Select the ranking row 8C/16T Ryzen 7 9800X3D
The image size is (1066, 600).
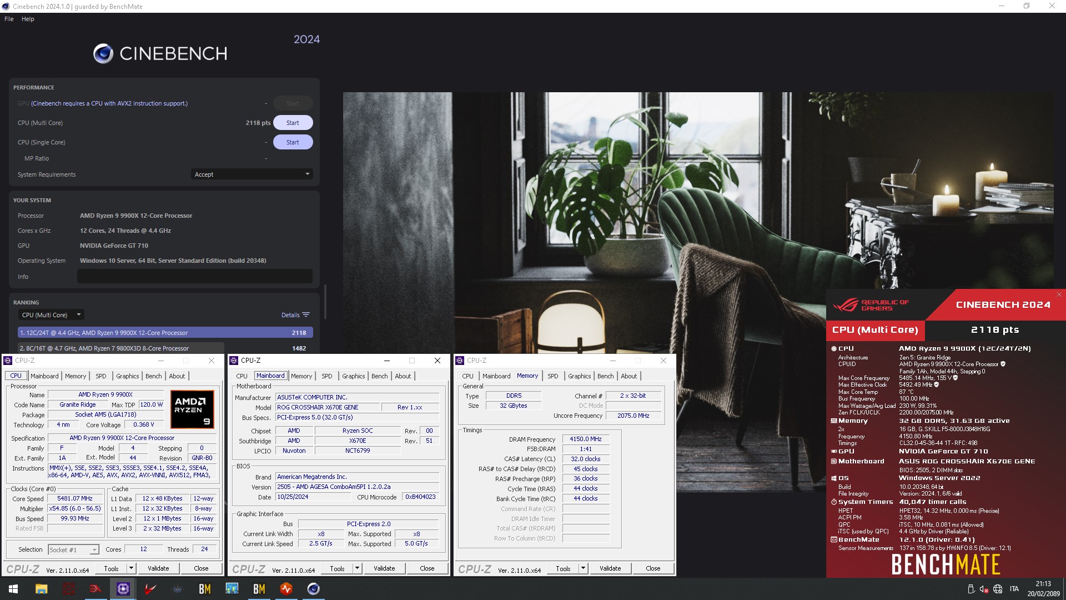[165, 348]
